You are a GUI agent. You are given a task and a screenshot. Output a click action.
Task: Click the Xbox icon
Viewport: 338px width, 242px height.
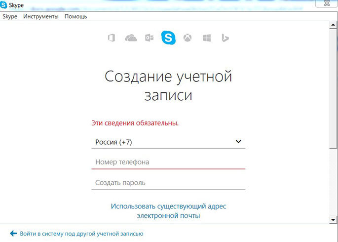pyautogui.click(x=188, y=38)
